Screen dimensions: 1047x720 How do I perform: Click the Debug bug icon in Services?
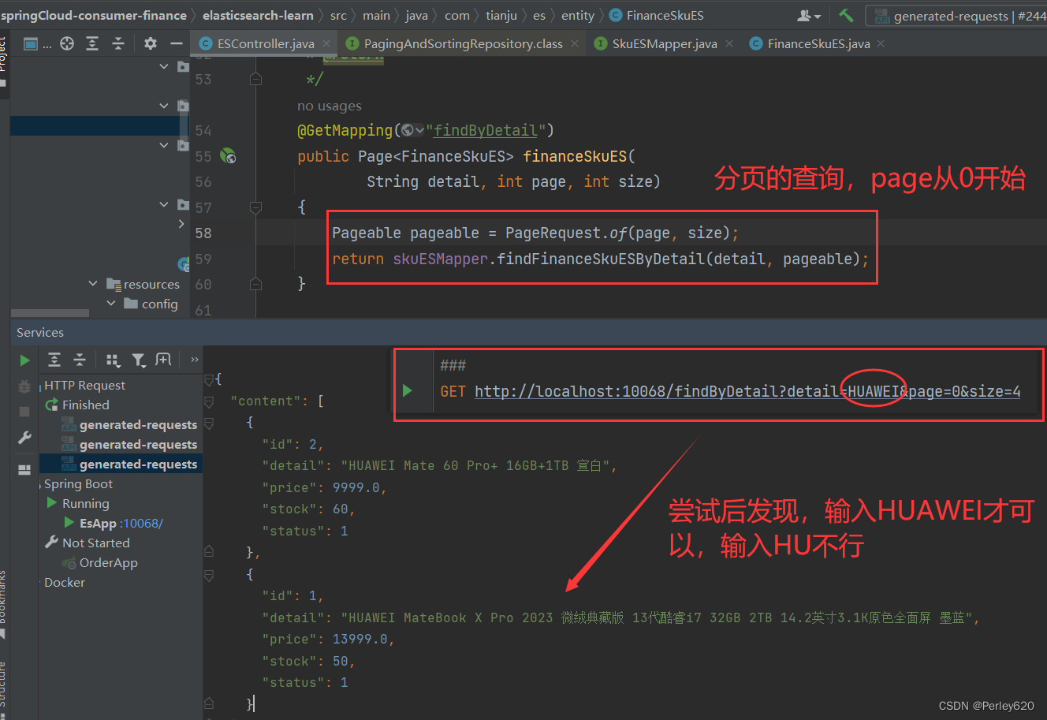tap(24, 386)
